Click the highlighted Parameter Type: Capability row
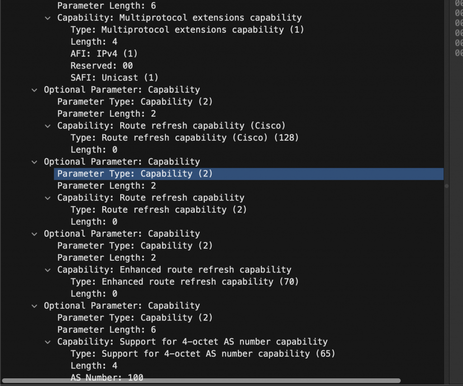The image size is (463, 386). click(x=135, y=174)
